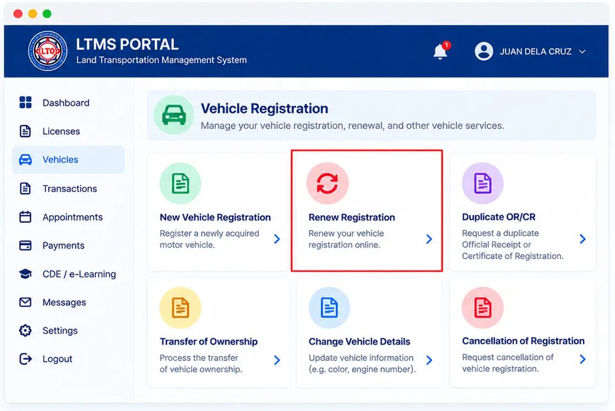The image size is (615, 411).
Task: Click the green macOS maximize button
Action: pos(47,14)
